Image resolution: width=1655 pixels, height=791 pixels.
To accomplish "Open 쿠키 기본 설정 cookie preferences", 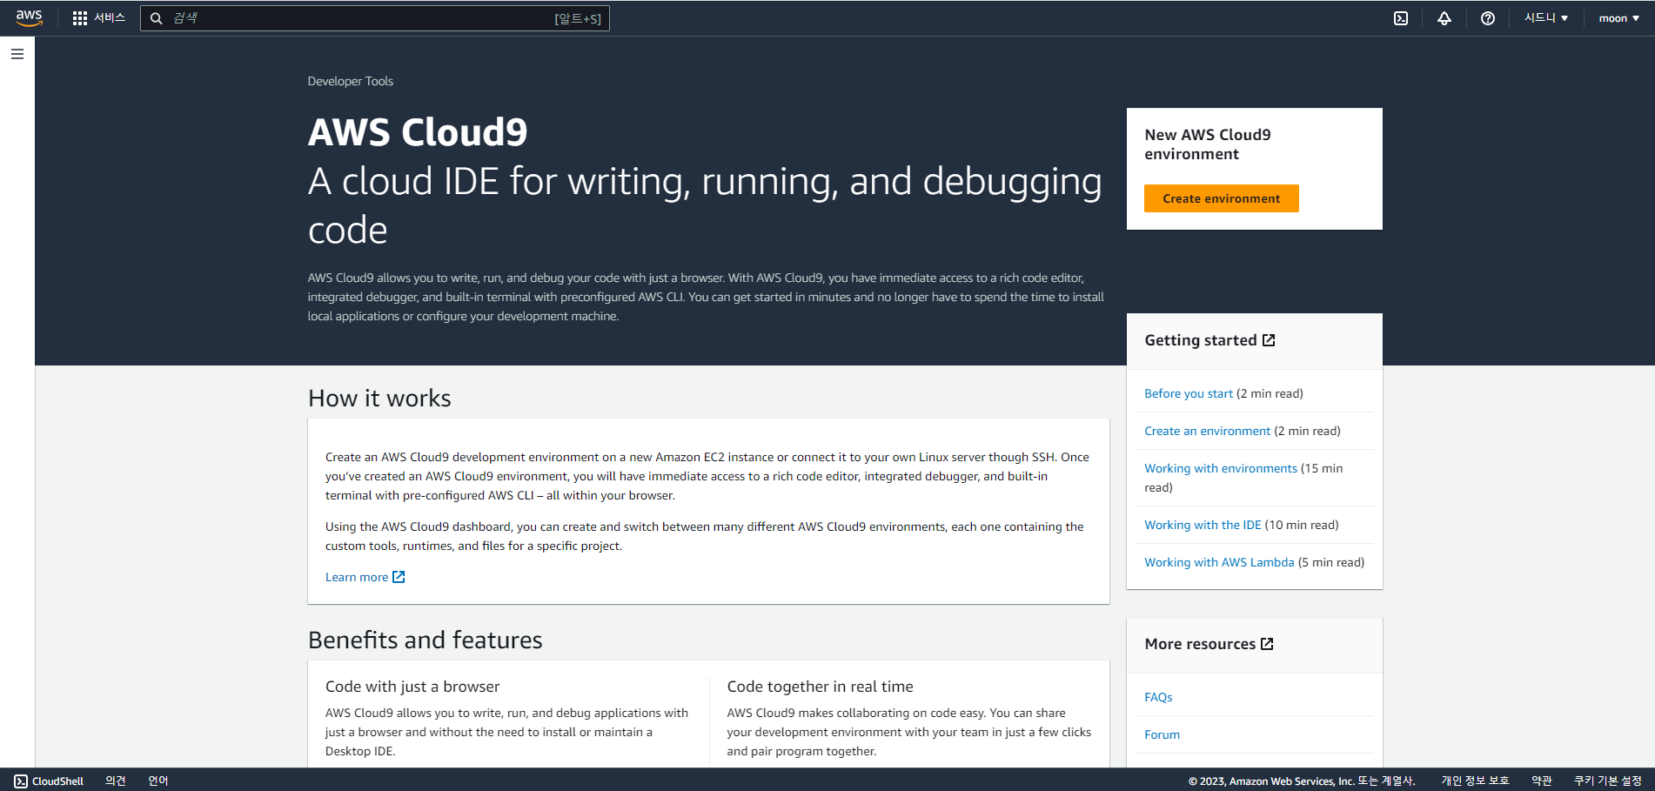I will click(x=1608, y=781).
